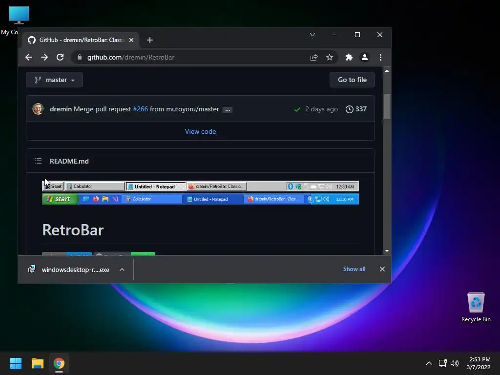This screenshot has height=375, width=500.
Task: Click green check commit status icon
Action: click(297, 109)
